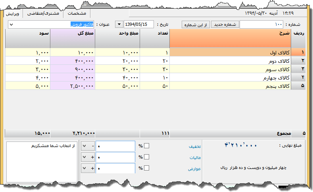Toggle the percent checkbox for مالیات
The width and height of the screenshot is (313, 192).
(146, 157)
